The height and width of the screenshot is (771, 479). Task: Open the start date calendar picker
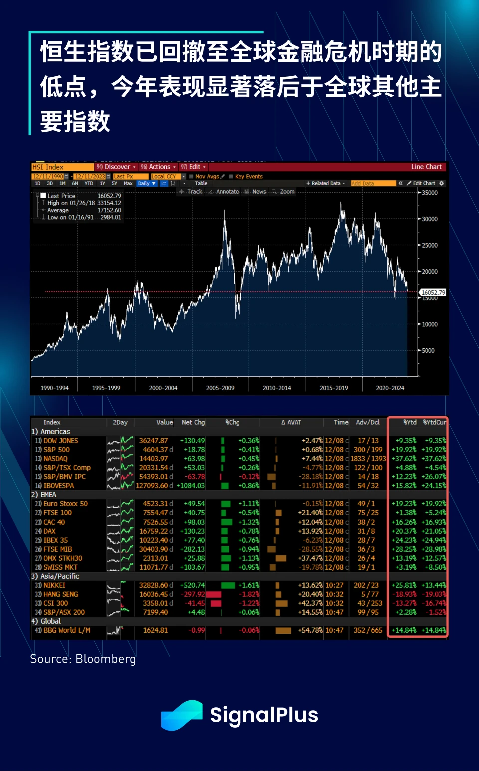coord(66,176)
